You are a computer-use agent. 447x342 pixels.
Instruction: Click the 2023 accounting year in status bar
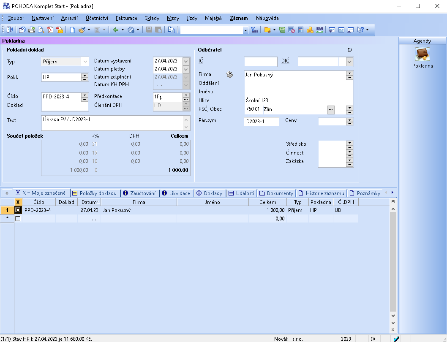coord(346,339)
